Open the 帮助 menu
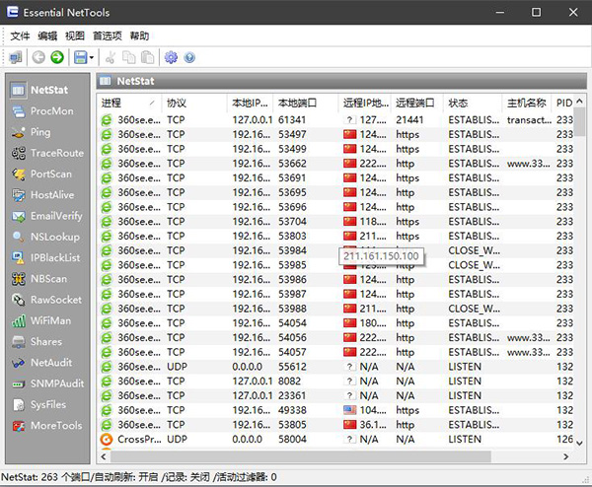The height and width of the screenshot is (487, 592). click(x=139, y=35)
